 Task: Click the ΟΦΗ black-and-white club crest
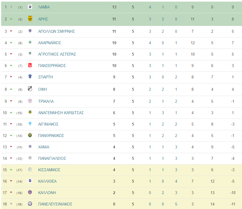point(30,89)
